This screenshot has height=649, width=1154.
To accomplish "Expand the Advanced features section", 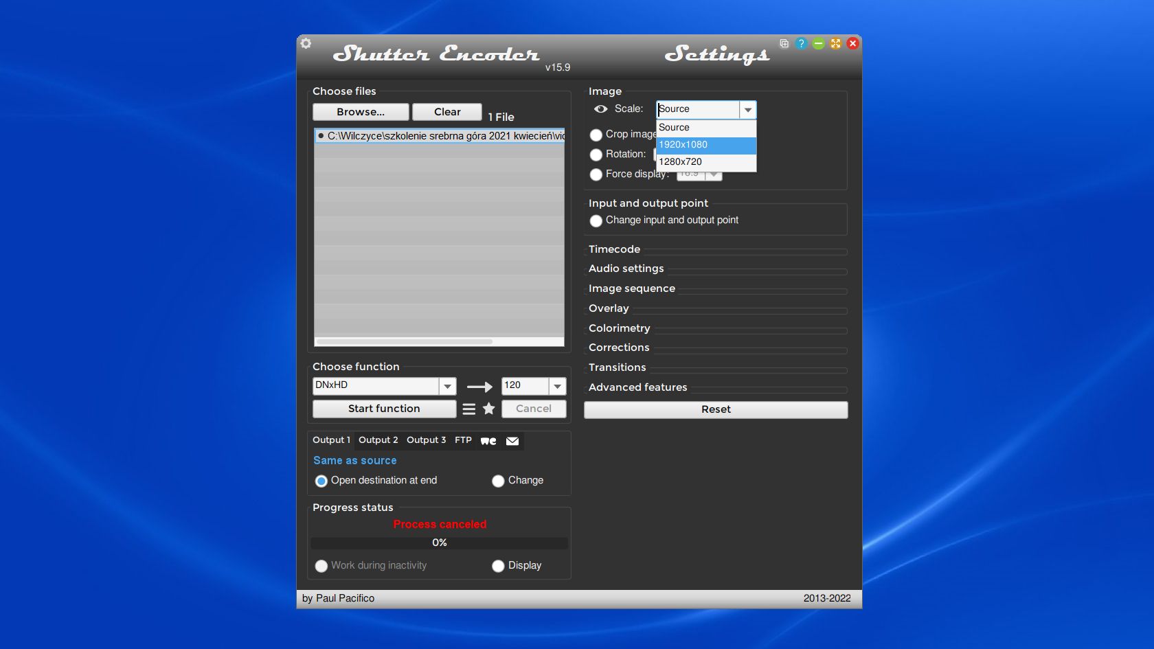I will 637,387.
